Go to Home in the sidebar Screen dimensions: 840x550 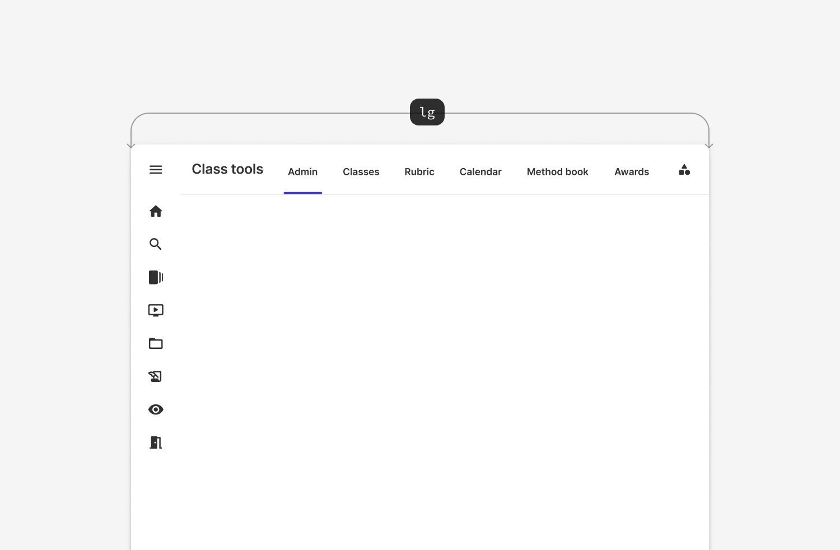tap(156, 211)
